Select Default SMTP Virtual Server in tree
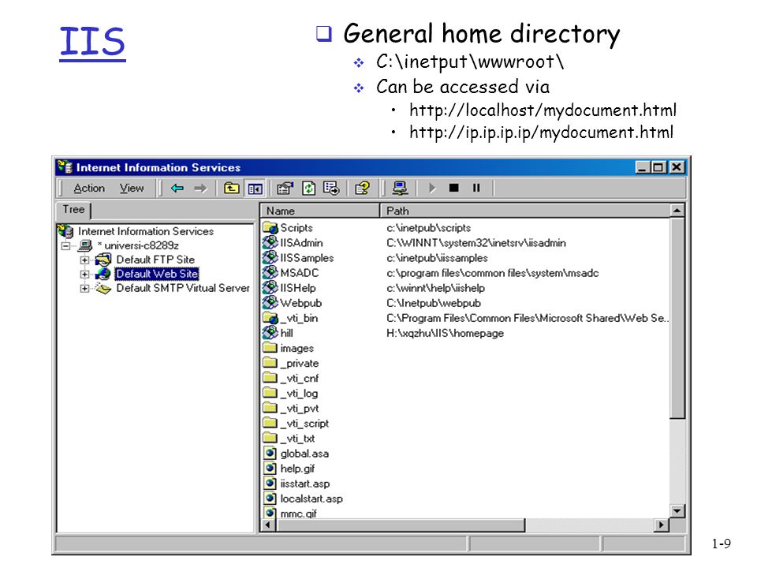This screenshot has height=568, width=757. (183, 288)
